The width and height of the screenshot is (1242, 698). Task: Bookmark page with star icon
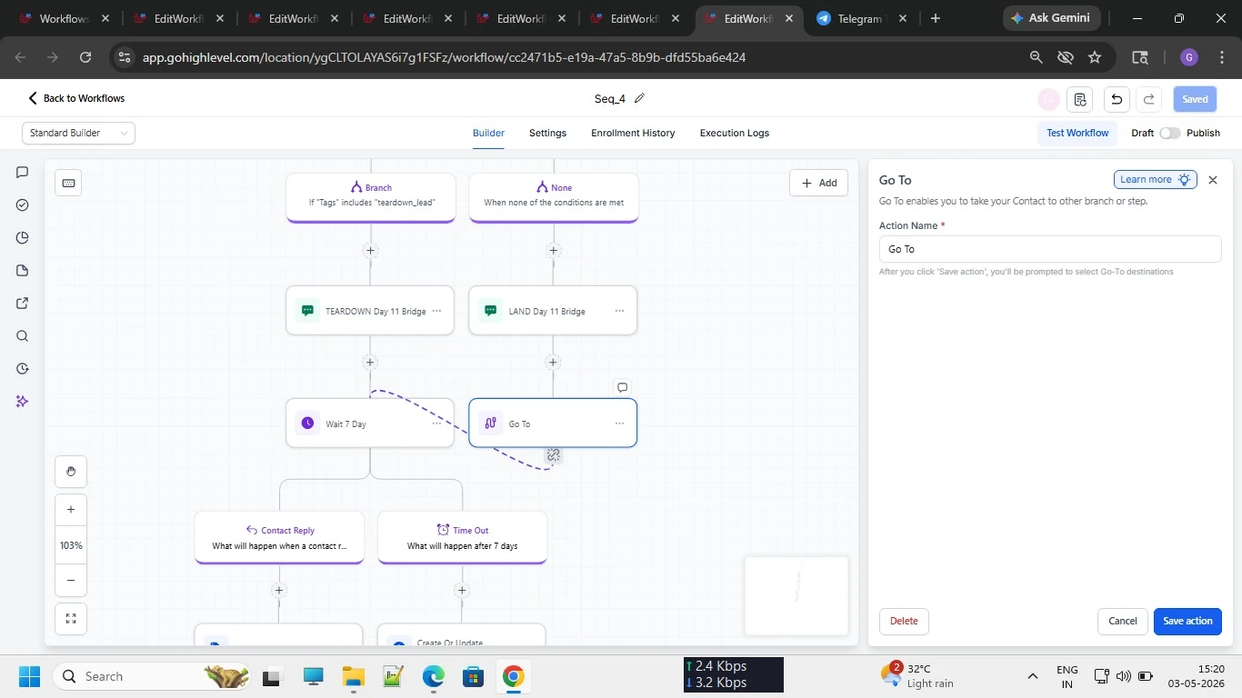click(x=1095, y=57)
